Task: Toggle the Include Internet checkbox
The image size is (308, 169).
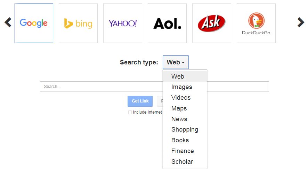Action: tap(130, 112)
